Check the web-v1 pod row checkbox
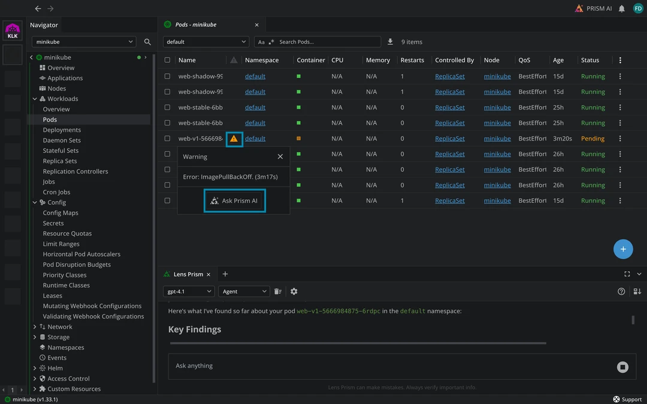 [x=167, y=139]
